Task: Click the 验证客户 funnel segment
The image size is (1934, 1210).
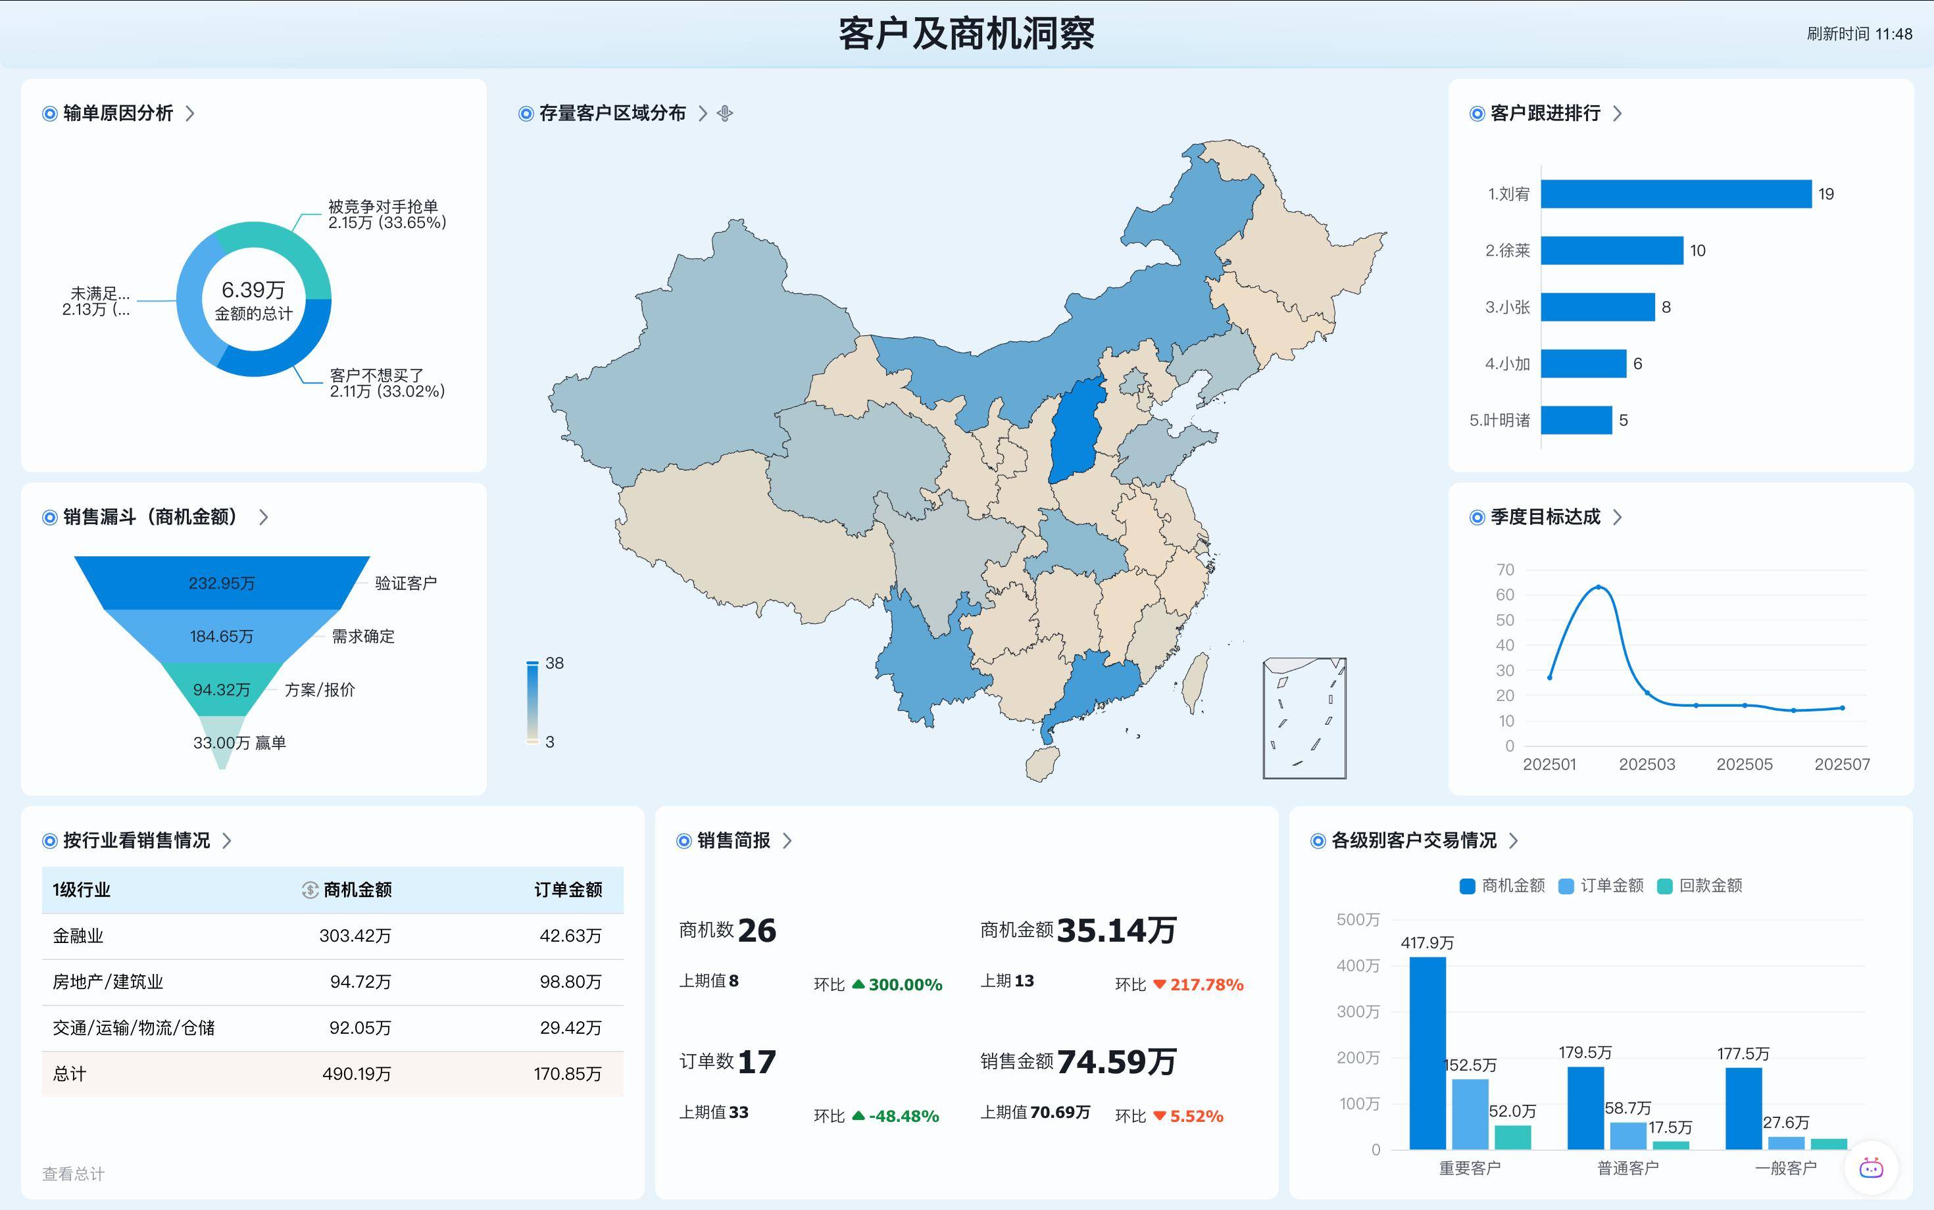Action: (x=222, y=583)
